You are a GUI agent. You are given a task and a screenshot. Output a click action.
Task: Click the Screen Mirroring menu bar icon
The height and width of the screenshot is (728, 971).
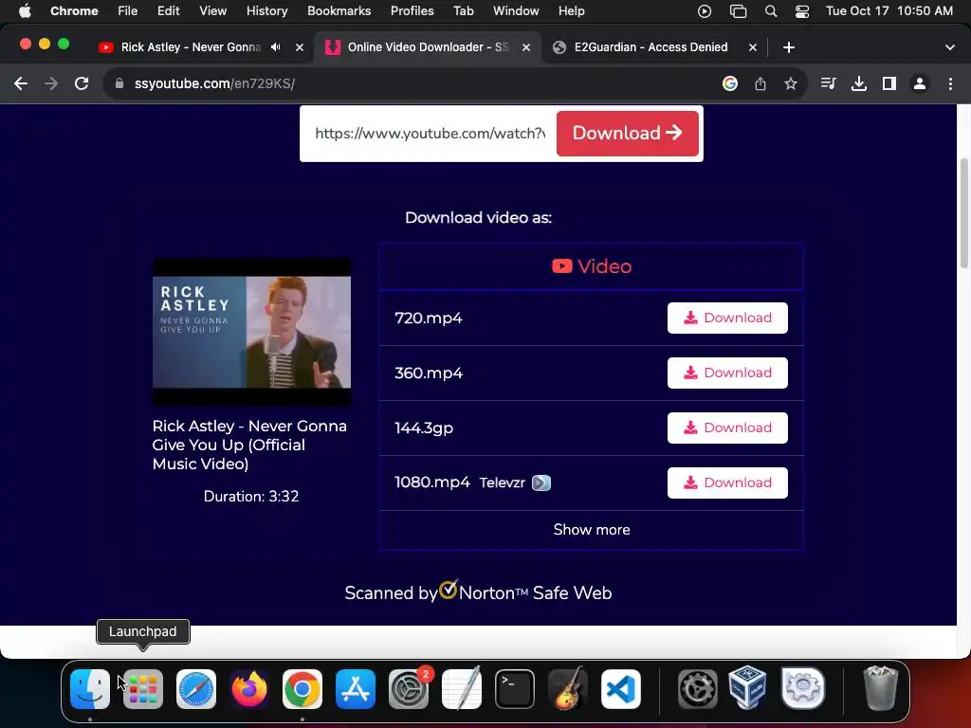pos(738,11)
